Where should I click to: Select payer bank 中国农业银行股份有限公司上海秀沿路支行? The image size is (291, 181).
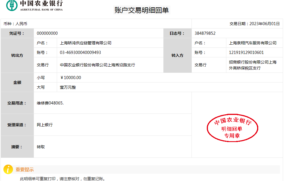(97, 65)
